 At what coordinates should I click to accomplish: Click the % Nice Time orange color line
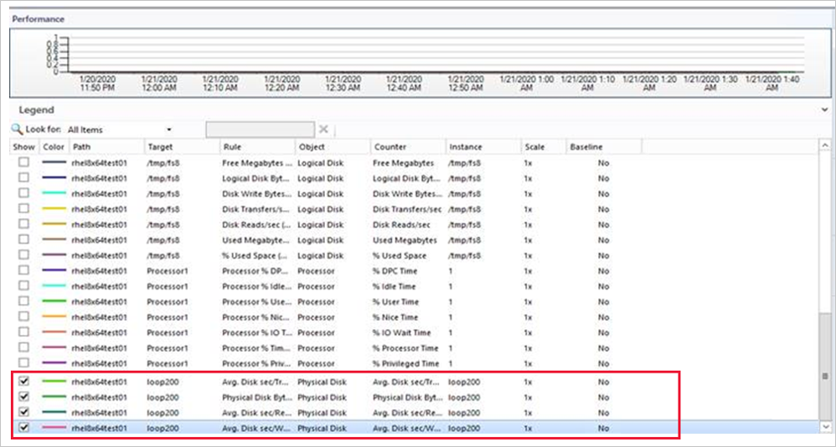pos(54,317)
